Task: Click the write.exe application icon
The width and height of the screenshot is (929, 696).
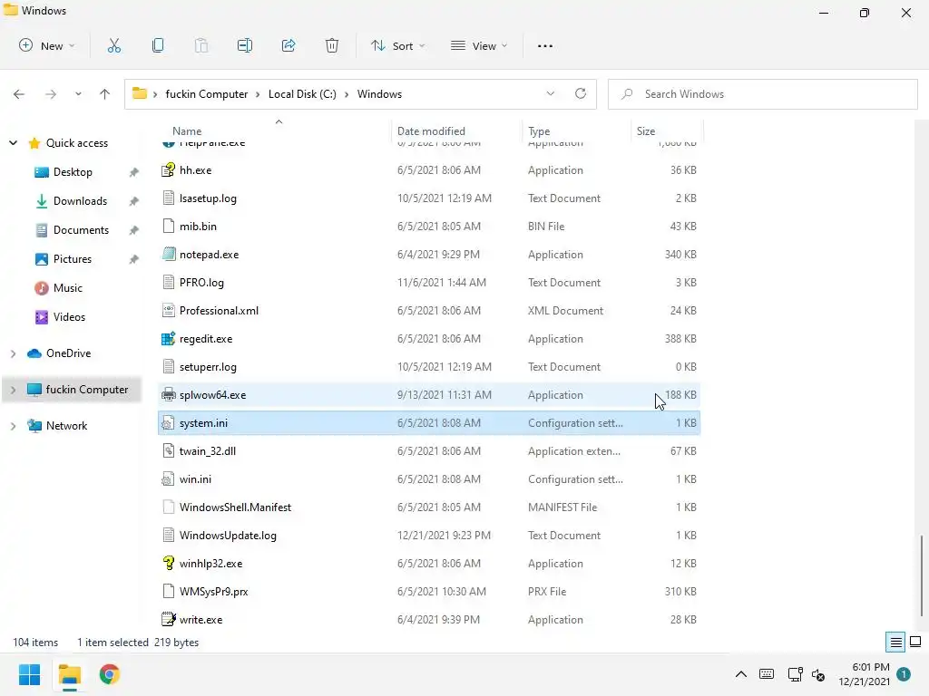Action: tap(169, 619)
